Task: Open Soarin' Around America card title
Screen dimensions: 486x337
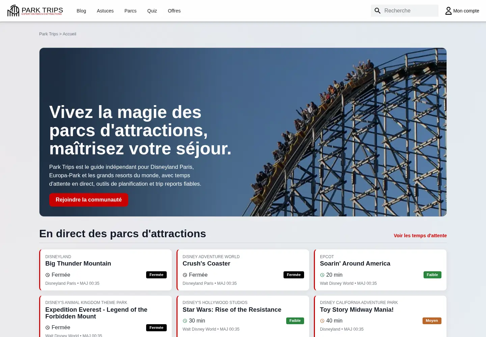Action: pyautogui.click(x=355, y=264)
